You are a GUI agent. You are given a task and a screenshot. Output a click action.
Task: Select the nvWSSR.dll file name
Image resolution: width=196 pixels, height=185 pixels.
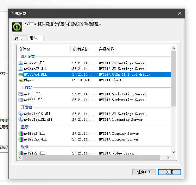[33, 100]
